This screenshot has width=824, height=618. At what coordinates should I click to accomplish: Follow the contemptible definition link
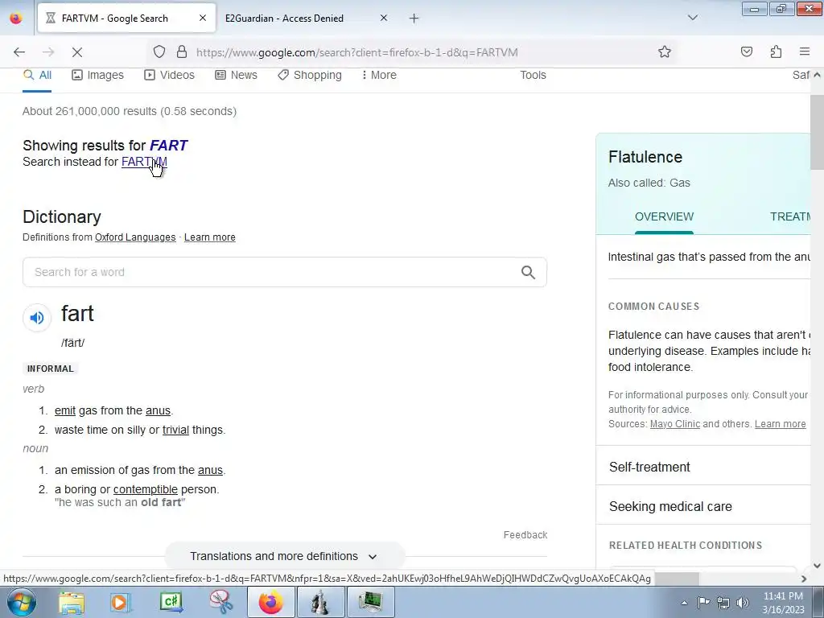(x=146, y=489)
